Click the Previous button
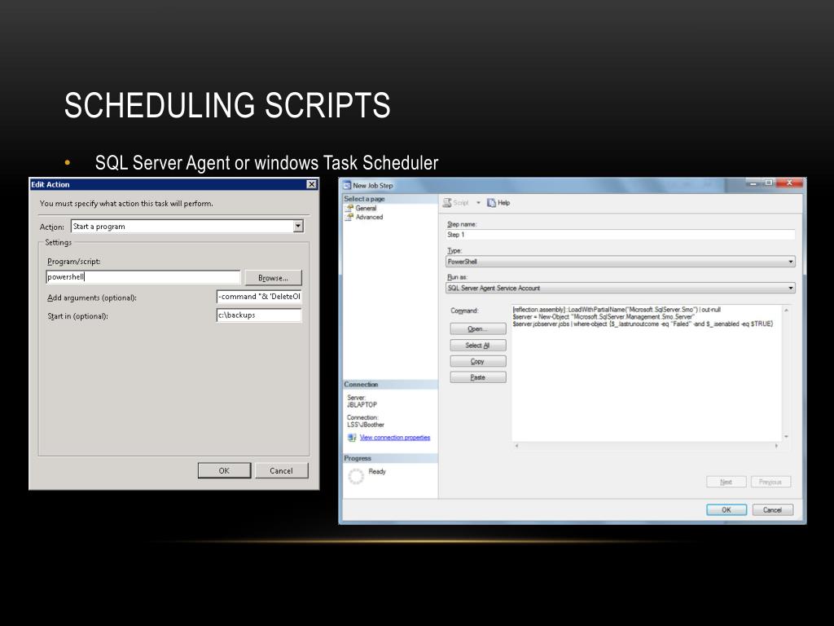 pos(770,482)
